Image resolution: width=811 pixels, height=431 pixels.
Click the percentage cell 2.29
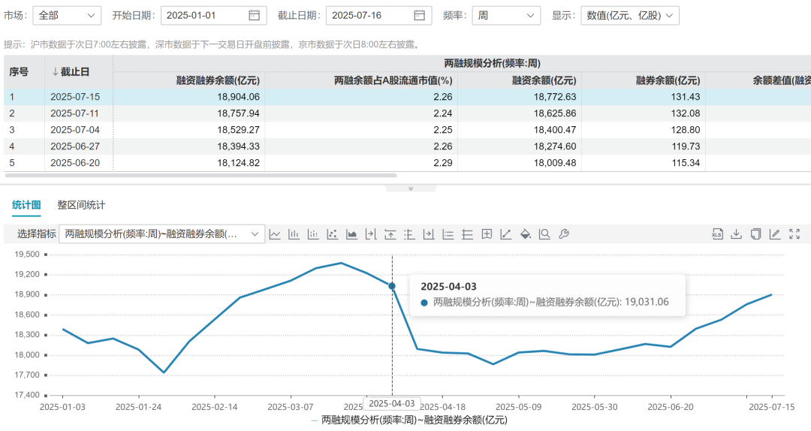coord(443,163)
